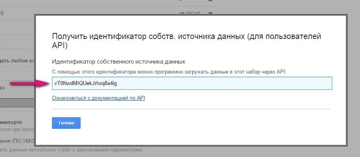
Task: Click the background text about строк с одинаковыми параметрами
Action: (71, 150)
